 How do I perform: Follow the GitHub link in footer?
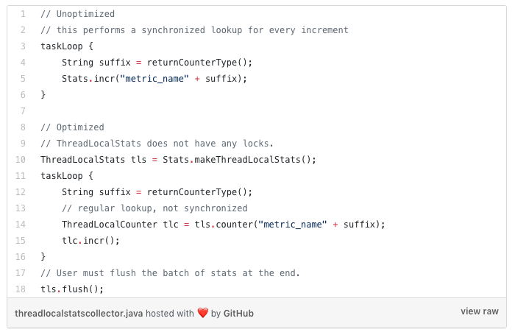(x=238, y=314)
